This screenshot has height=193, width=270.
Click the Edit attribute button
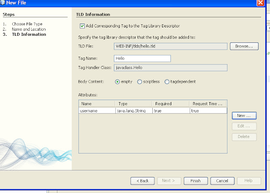click(244, 126)
